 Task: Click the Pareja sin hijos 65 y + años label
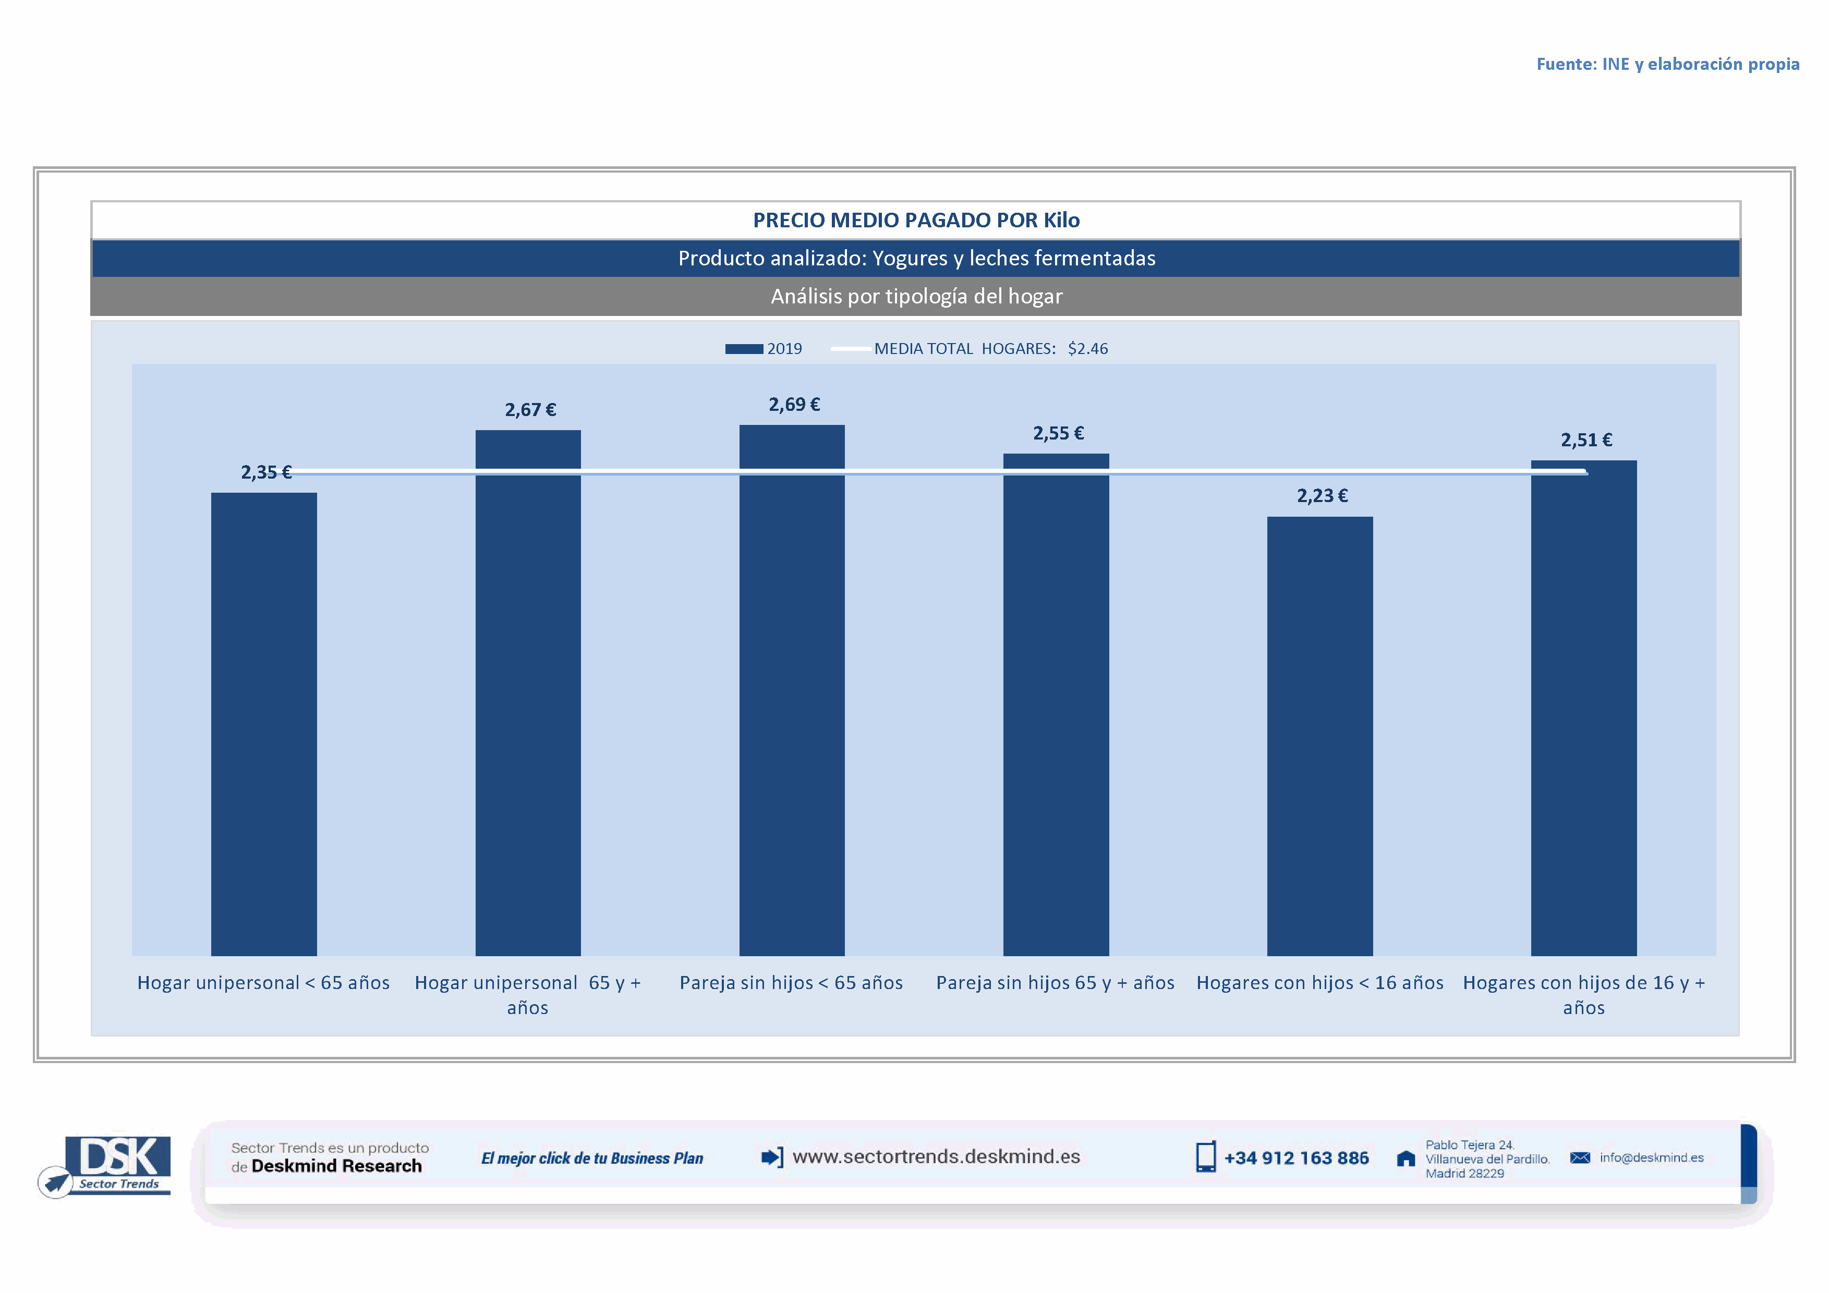point(1055,983)
